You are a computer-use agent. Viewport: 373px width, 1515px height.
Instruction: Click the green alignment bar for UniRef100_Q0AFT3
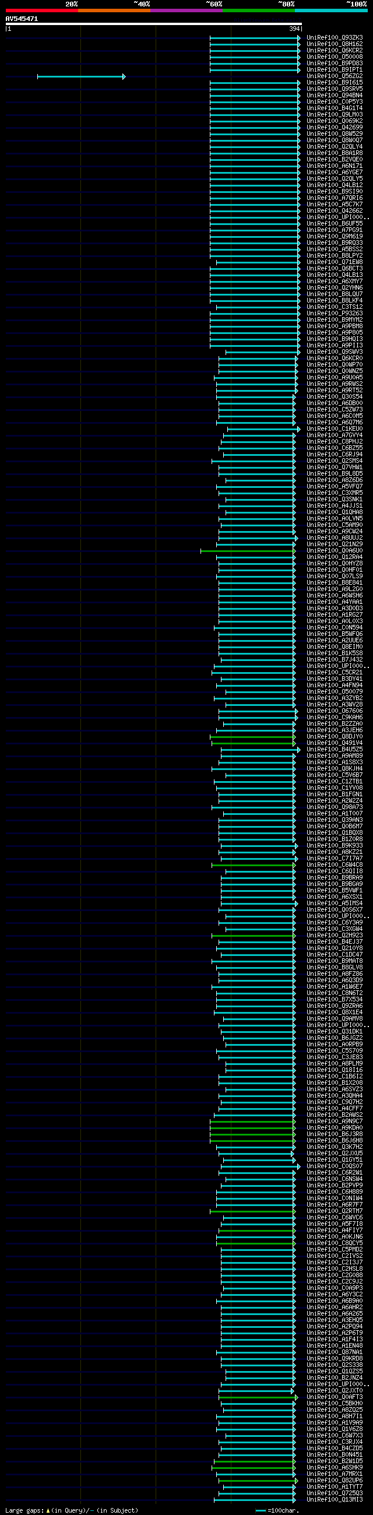[259, 1398]
